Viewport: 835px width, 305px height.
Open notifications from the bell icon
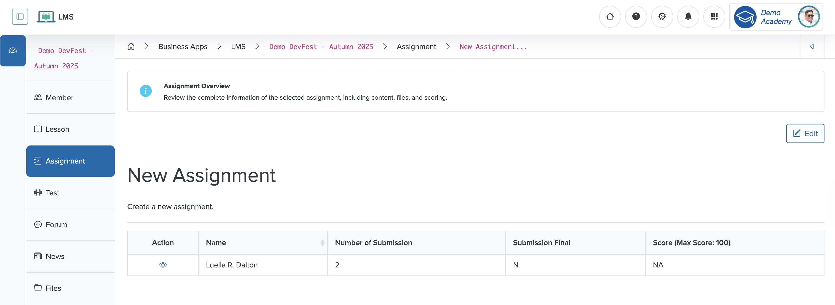pos(688,17)
